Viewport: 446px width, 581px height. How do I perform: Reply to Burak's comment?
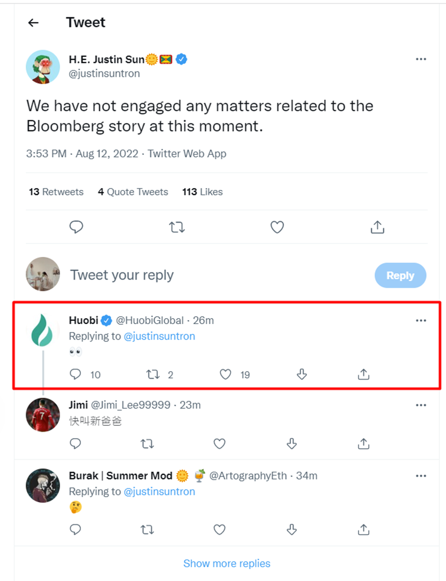pos(75,530)
